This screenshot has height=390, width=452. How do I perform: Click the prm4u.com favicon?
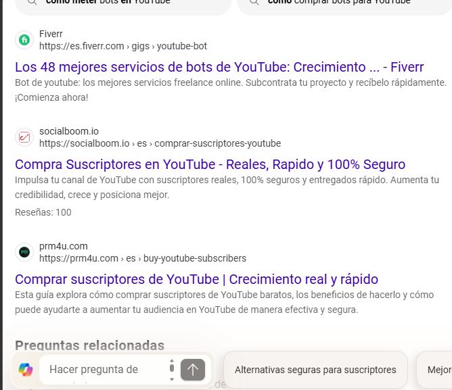(x=24, y=252)
